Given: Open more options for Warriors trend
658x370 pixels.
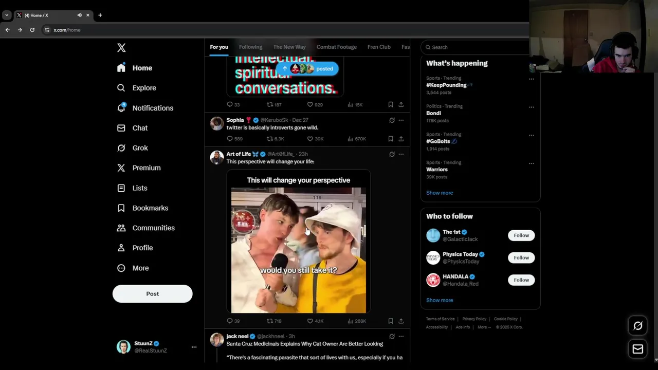Looking at the screenshot, I should pyautogui.click(x=532, y=163).
